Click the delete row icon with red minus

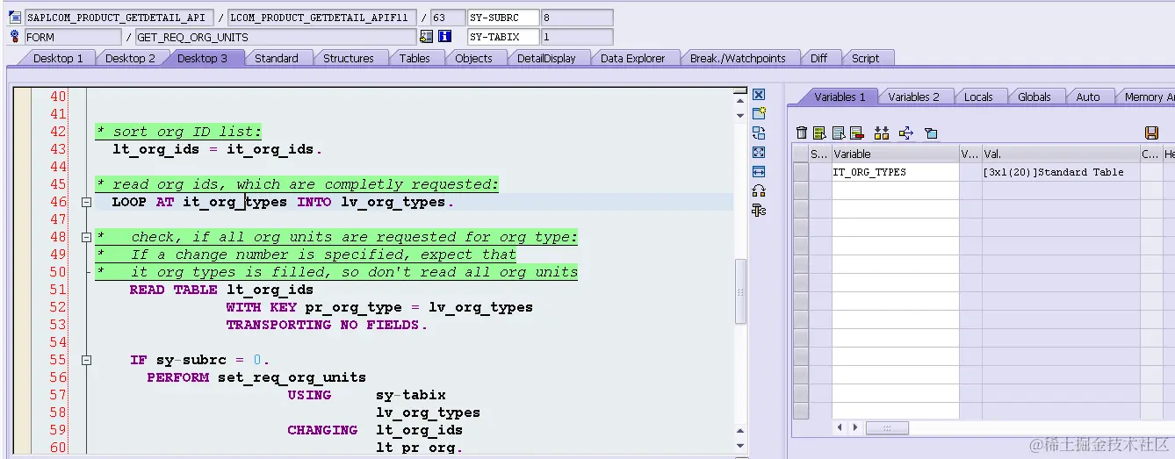[857, 133]
